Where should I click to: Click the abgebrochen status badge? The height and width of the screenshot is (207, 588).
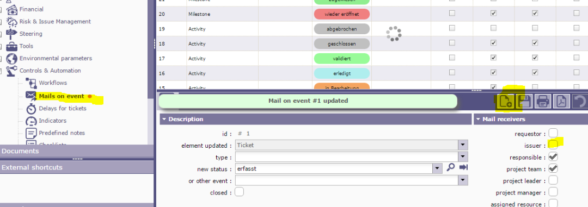point(341,29)
